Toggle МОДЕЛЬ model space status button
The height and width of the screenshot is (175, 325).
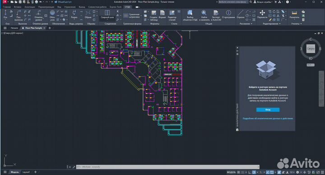[x=231, y=172]
